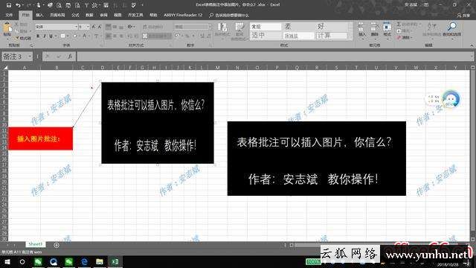This screenshot has width=476, height=268.
Task: Open the number format dropdown
Action: pos(210,27)
